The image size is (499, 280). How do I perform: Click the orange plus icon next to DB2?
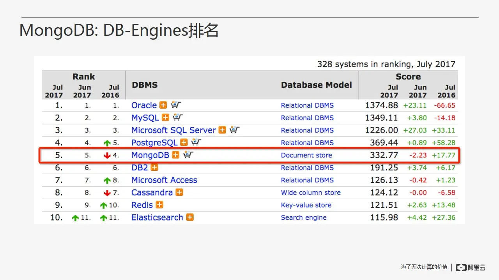(154, 167)
